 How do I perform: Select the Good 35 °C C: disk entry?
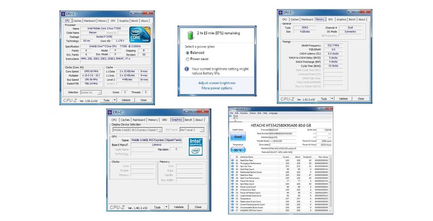(x=235, y=118)
